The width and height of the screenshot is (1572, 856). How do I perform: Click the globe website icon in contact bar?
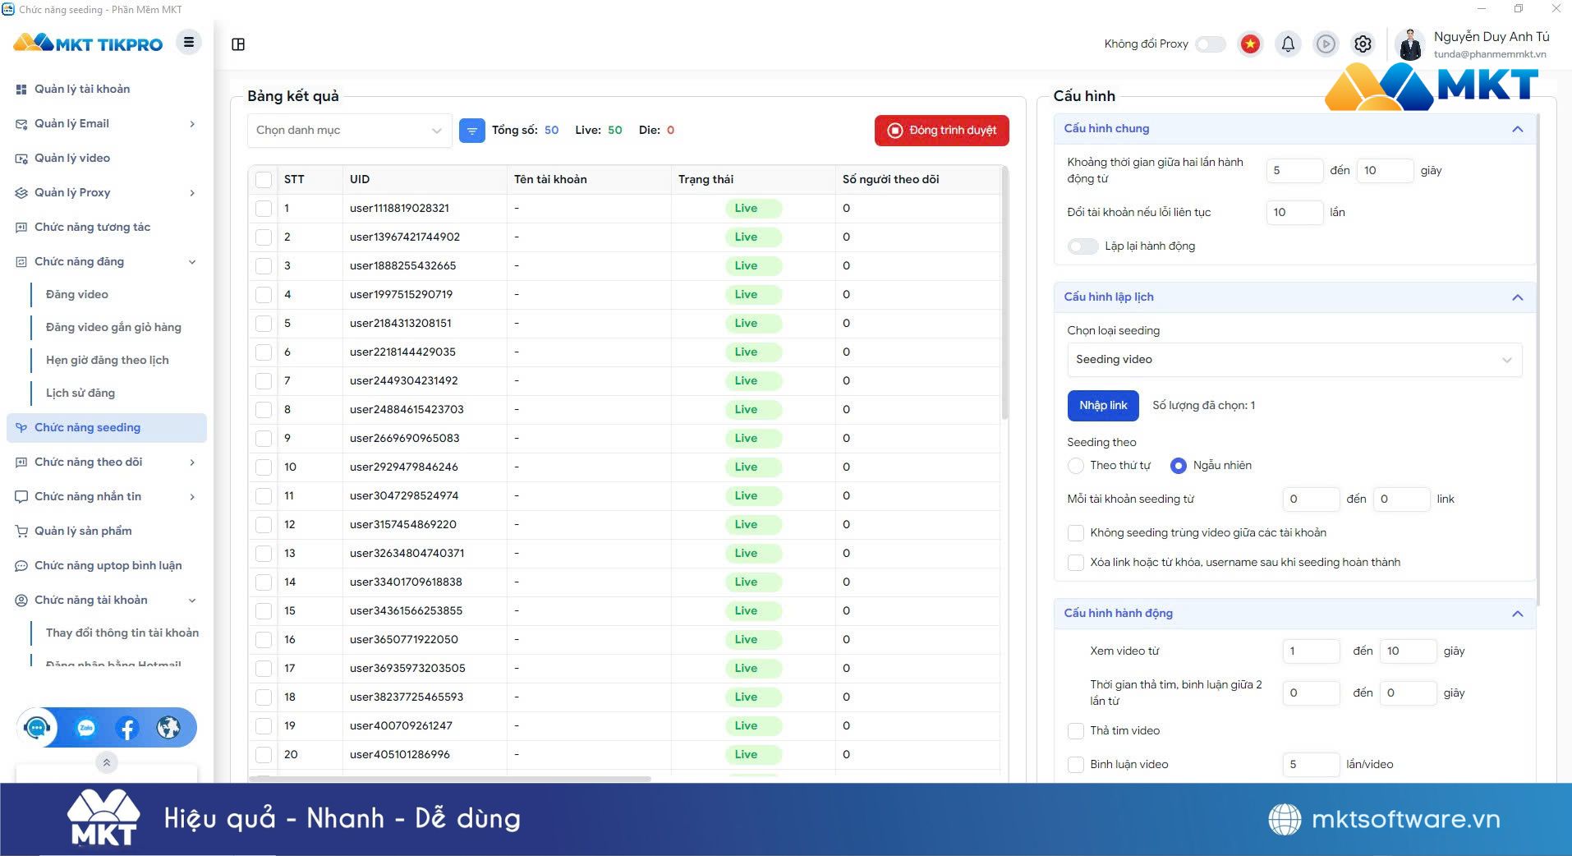(168, 728)
